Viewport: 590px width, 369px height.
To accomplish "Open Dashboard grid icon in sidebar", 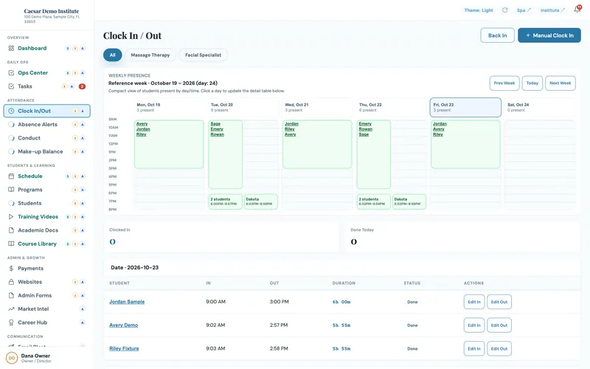I will click(x=11, y=48).
